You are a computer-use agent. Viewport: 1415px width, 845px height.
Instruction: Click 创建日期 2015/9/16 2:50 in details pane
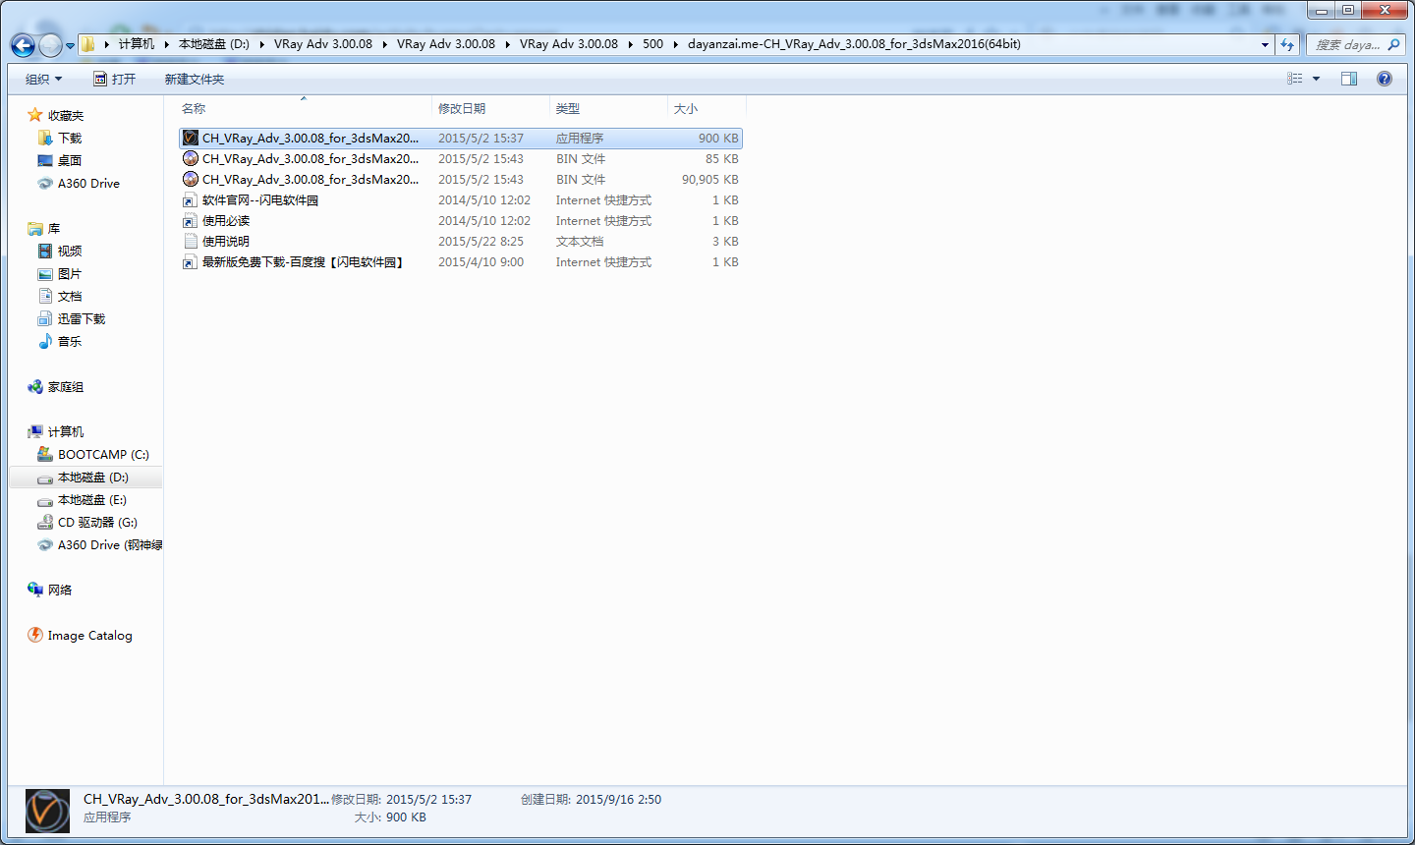pyautogui.click(x=591, y=800)
